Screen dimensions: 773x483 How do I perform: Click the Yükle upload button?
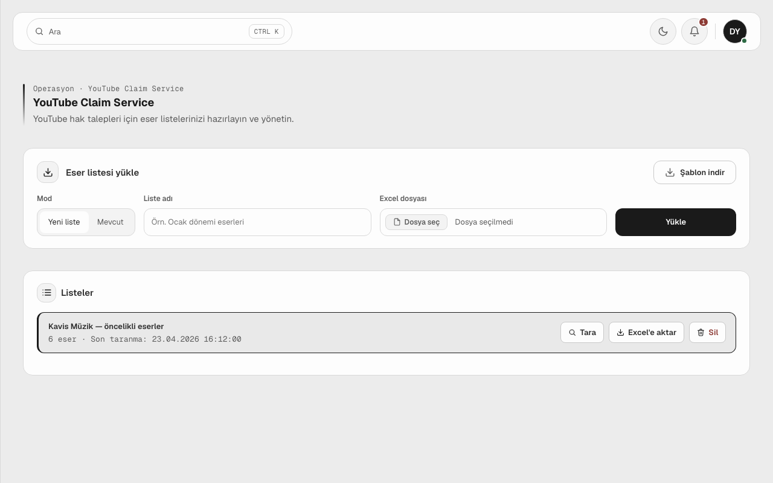click(676, 222)
